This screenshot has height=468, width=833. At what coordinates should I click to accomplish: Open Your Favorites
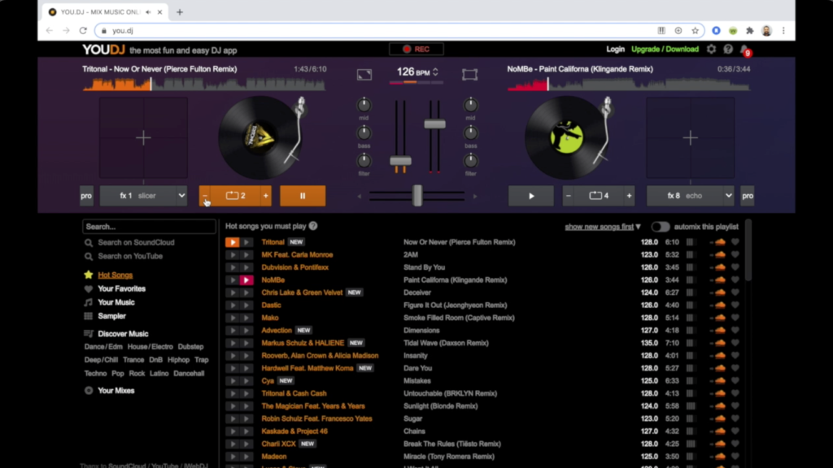coord(121,288)
